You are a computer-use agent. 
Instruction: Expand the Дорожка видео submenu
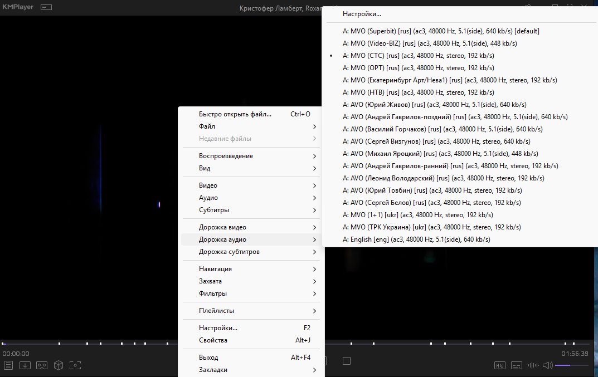coord(251,227)
